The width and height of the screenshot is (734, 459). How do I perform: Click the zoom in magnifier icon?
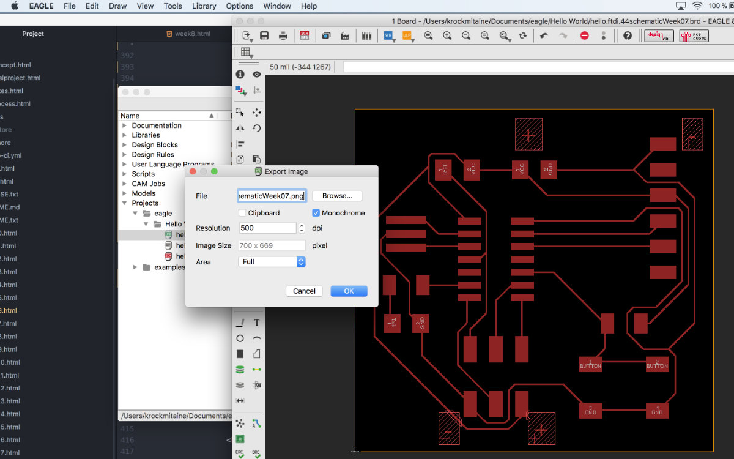447,35
